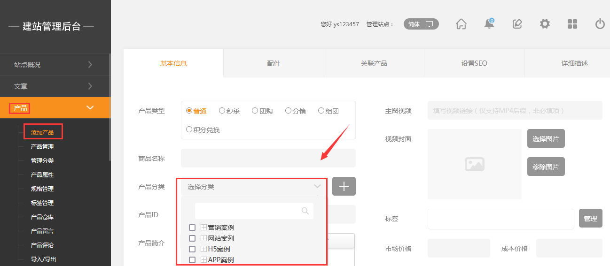Click the 商品名称 input field
This screenshot has width=610, height=266.
pyautogui.click(x=268, y=158)
